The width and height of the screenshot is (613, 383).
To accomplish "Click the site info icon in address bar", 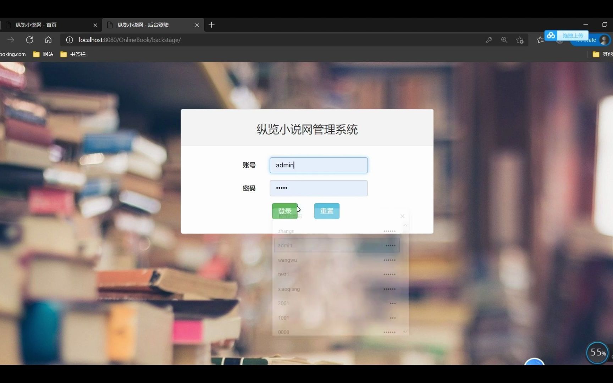I will coord(70,40).
